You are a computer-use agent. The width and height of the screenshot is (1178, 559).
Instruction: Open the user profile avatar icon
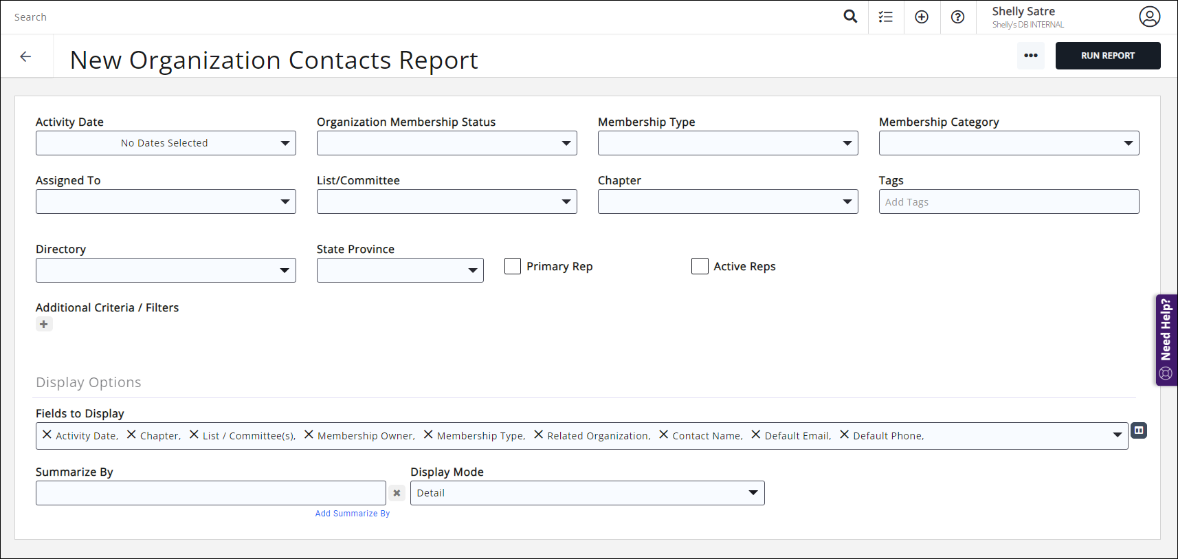[x=1149, y=17]
